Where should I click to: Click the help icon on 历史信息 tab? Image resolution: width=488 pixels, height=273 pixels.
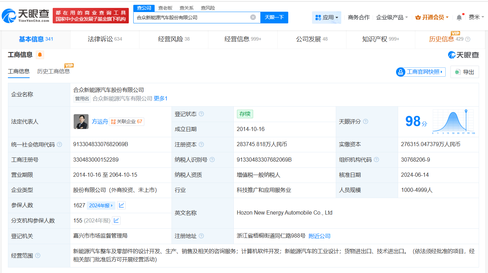[x=467, y=39]
